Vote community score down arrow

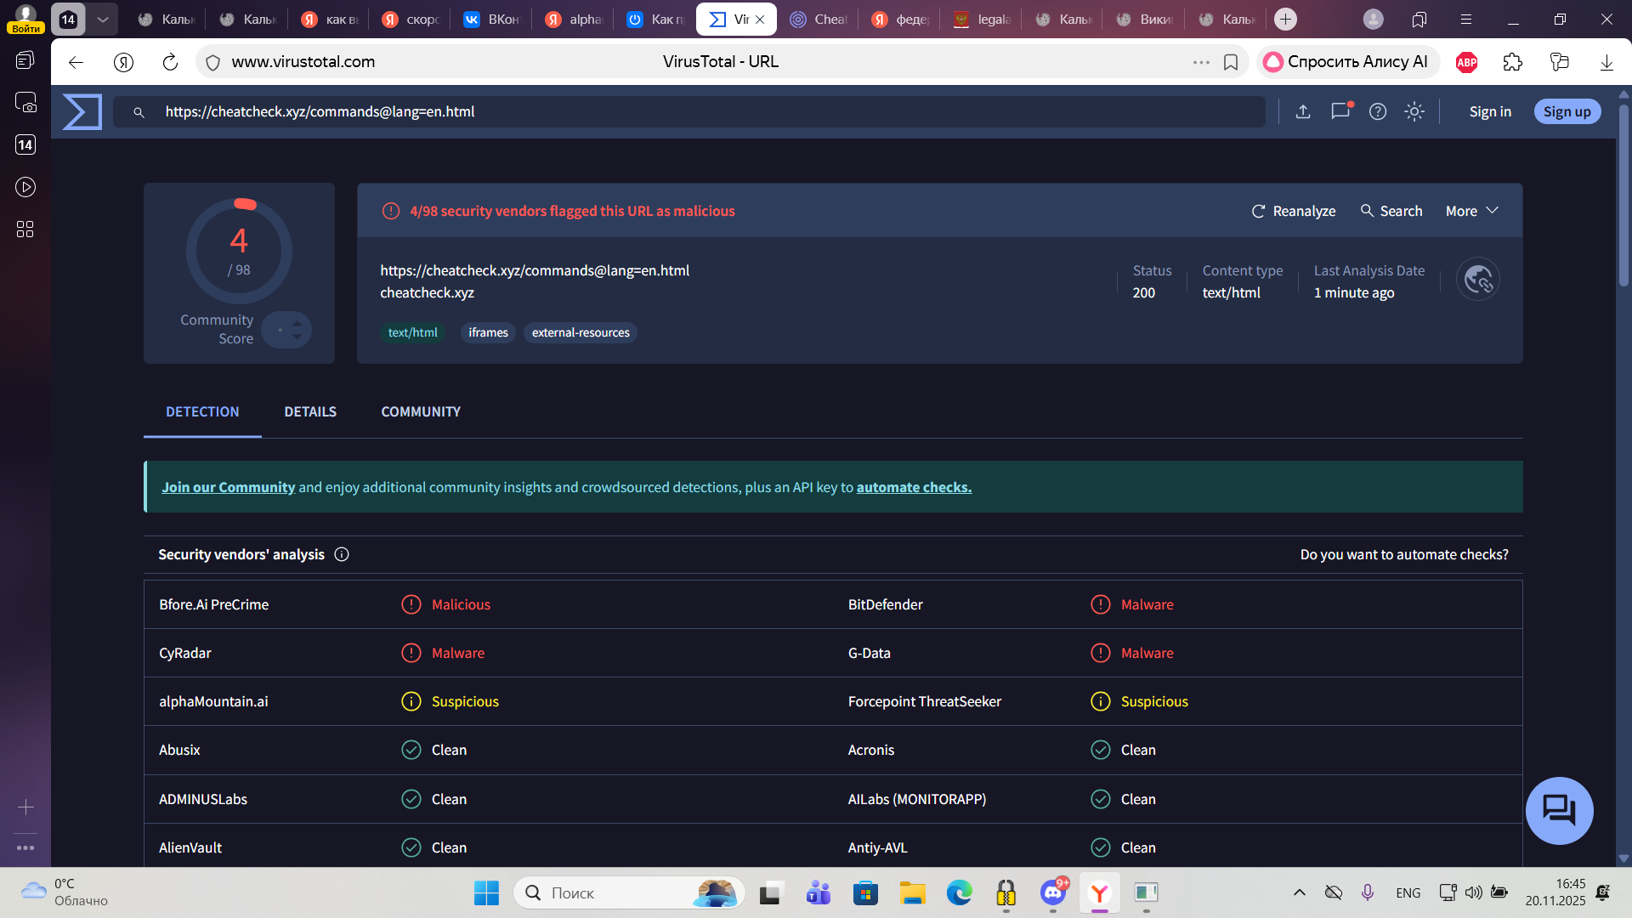point(297,337)
